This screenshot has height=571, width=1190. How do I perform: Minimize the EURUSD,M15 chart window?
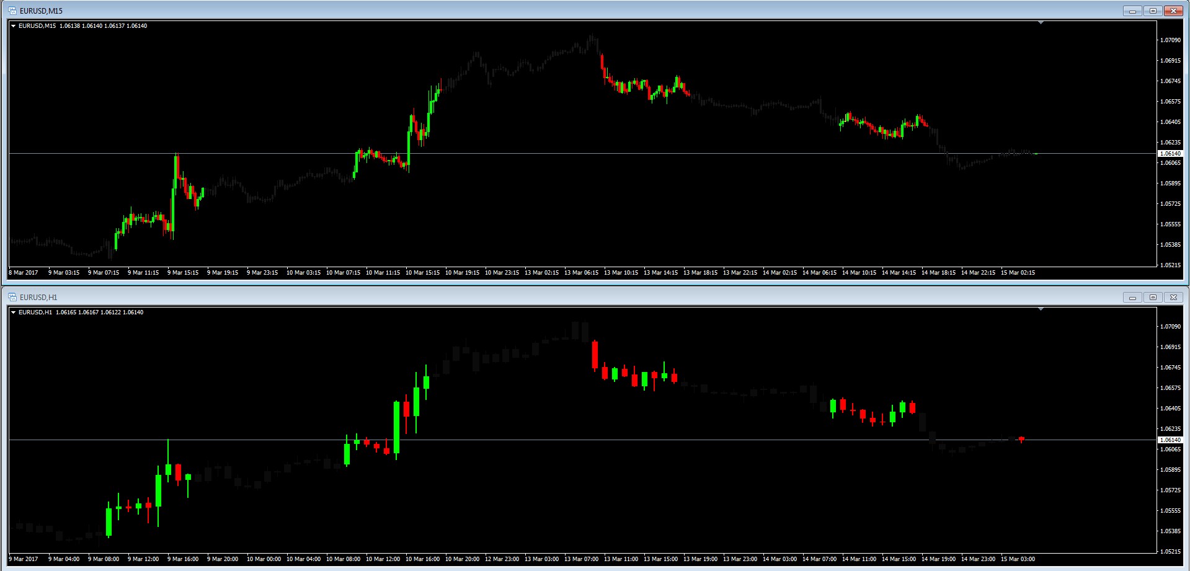[1132, 11]
